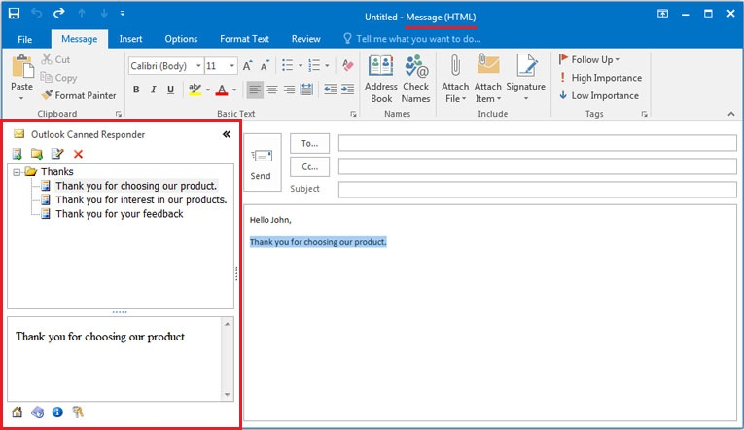Open the File tab
This screenshot has height=430, width=744.
coord(24,39)
